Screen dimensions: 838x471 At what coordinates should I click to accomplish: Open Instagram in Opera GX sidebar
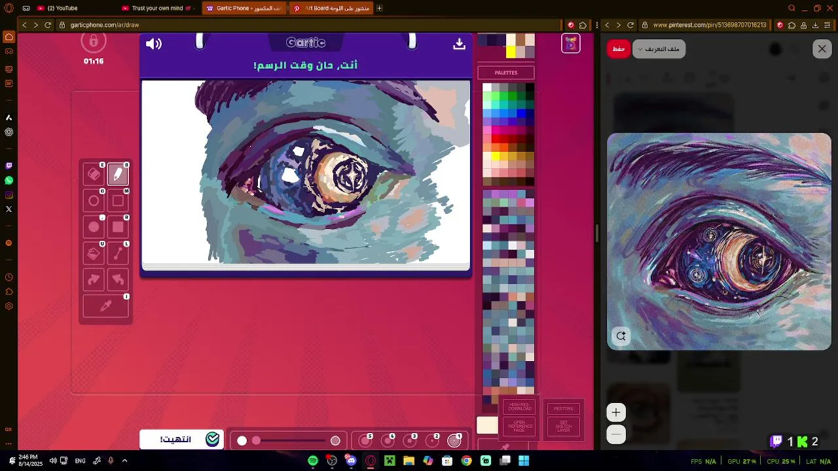pos(9,195)
